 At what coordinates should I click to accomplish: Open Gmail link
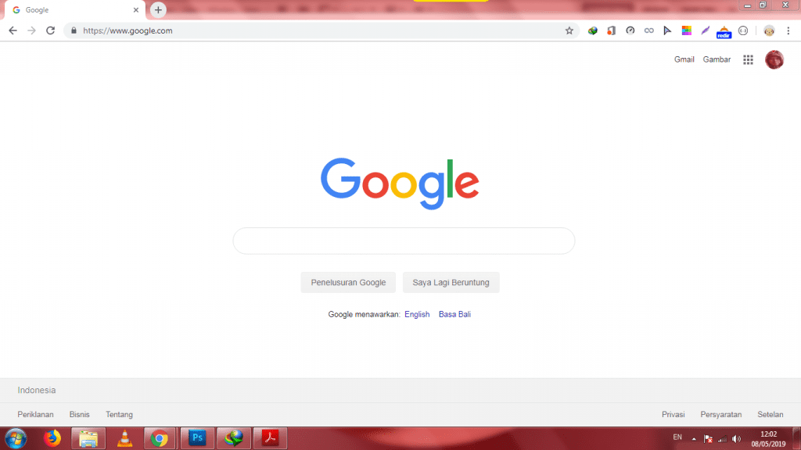click(684, 59)
